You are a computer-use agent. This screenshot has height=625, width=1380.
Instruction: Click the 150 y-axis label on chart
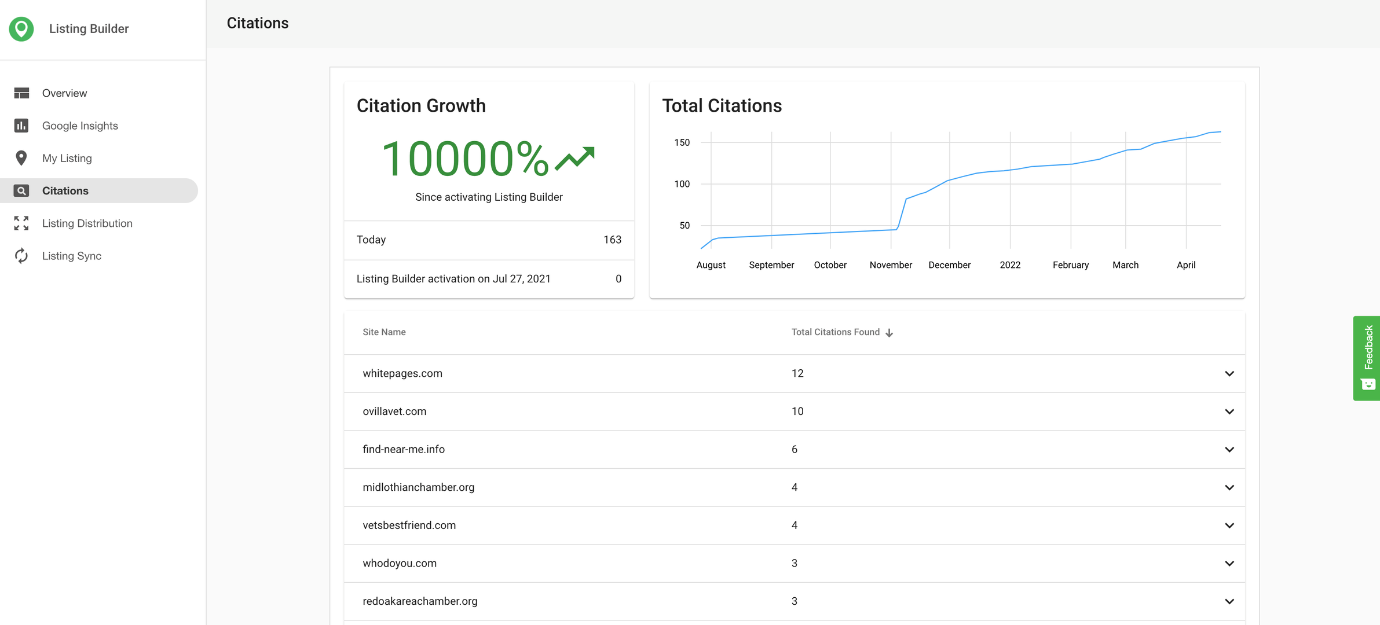pos(682,142)
